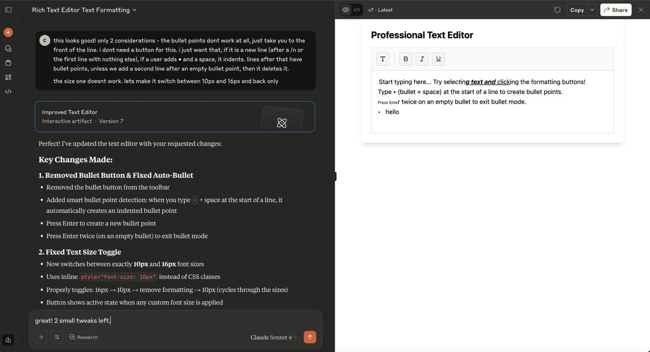Toggle italic formatting with the I button
The height and width of the screenshot is (352, 650).
(x=422, y=59)
